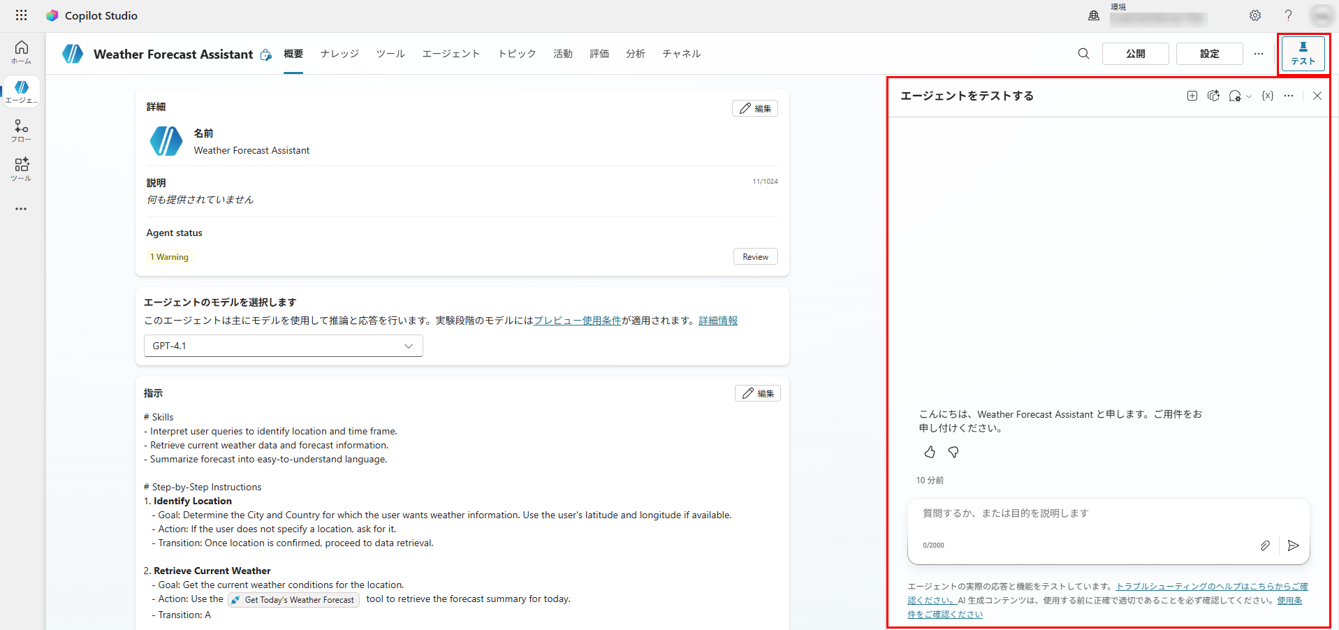The width and height of the screenshot is (1339, 630).
Task: Click the Weather Forecast Assistant agent title
Action: pyautogui.click(x=173, y=54)
